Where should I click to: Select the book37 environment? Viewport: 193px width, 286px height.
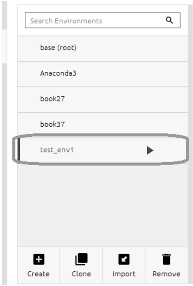tap(102, 125)
